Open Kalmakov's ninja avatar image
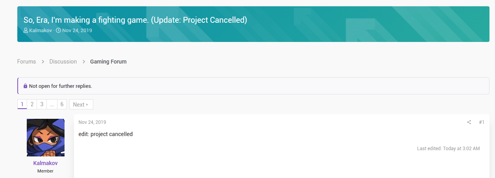495x178 pixels. click(x=46, y=138)
